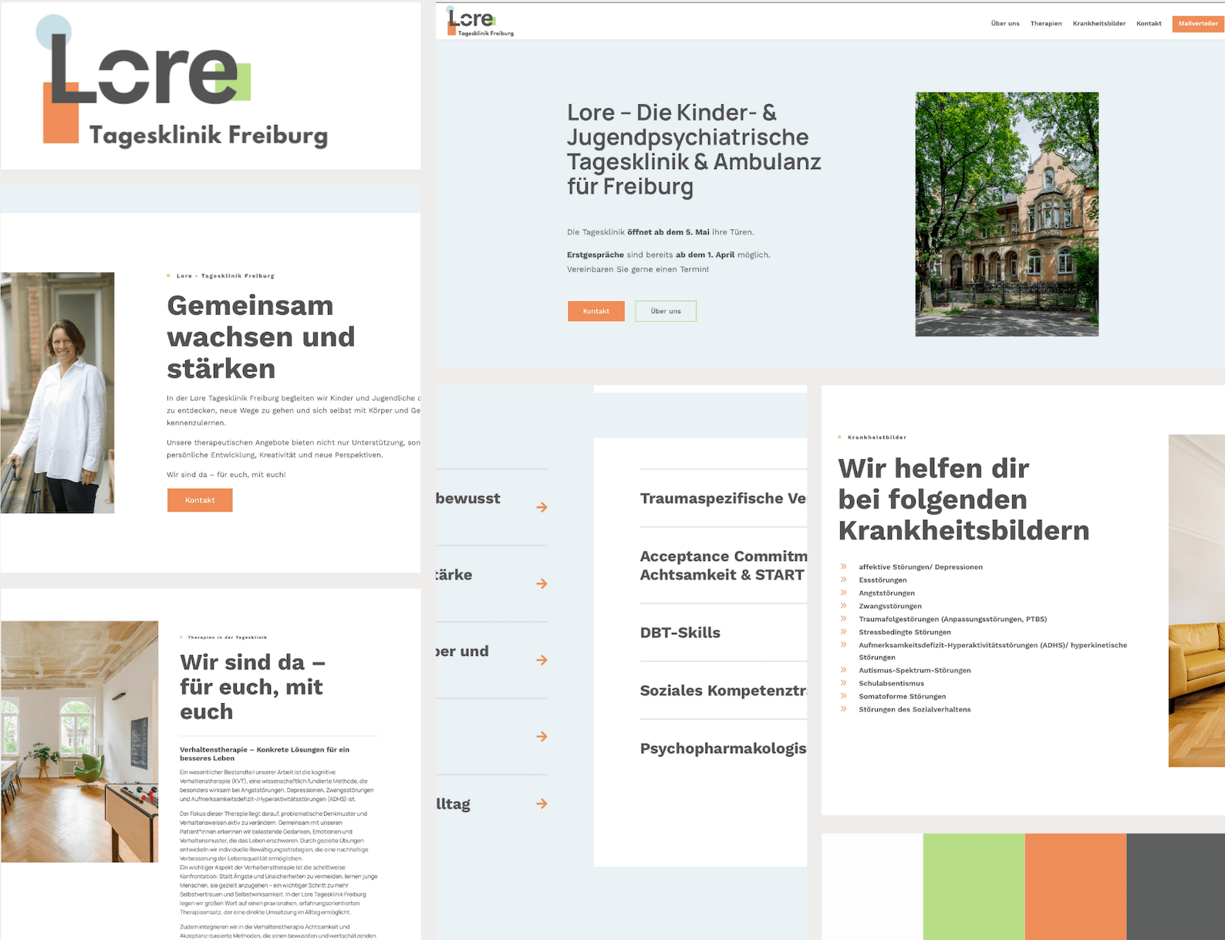Click the small 'Krankheitsbilder' section label
This screenshot has width=1225, height=940.
pyautogui.click(x=877, y=438)
